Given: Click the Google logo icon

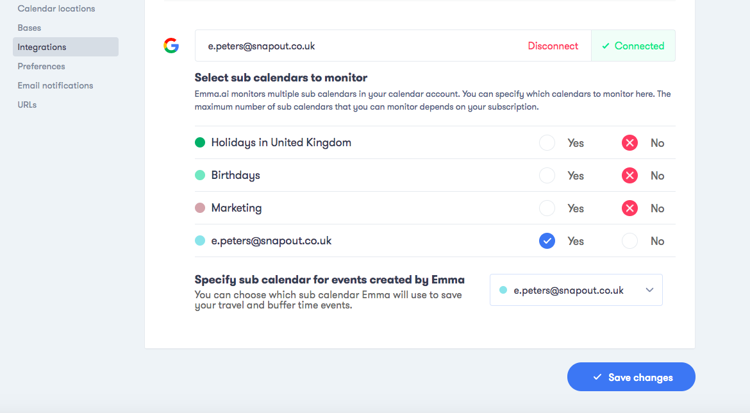Looking at the screenshot, I should point(171,46).
